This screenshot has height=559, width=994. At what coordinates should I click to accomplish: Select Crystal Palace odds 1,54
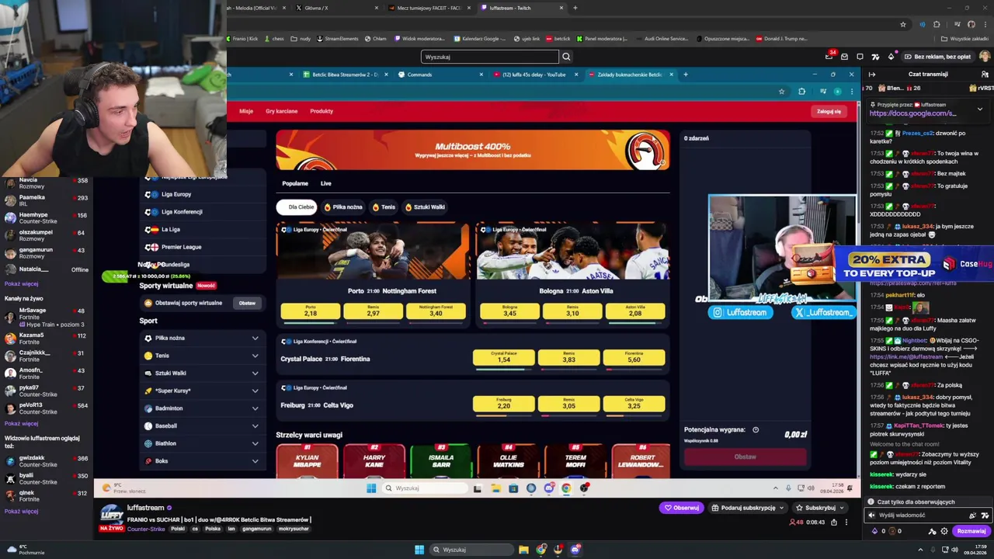(504, 357)
